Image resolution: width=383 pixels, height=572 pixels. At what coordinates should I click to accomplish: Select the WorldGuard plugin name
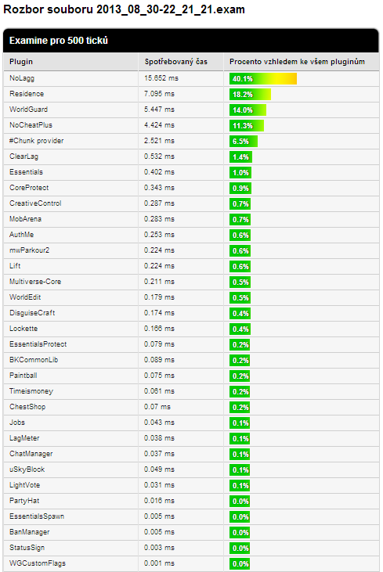pos(28,110)
